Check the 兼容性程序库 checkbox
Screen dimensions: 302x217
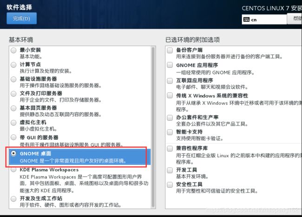tap(170, 148)
